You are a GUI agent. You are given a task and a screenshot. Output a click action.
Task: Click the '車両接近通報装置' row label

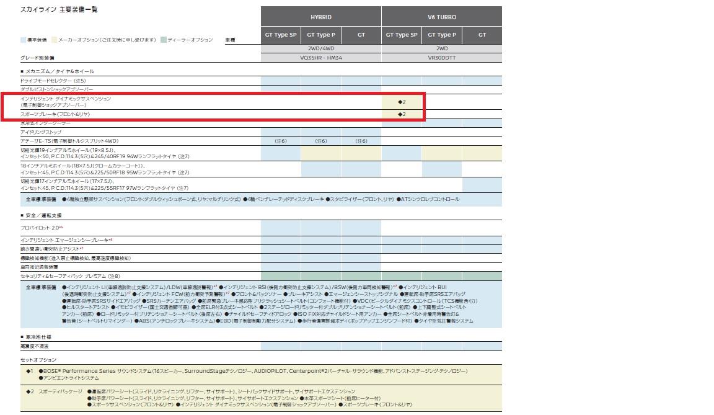39,267
